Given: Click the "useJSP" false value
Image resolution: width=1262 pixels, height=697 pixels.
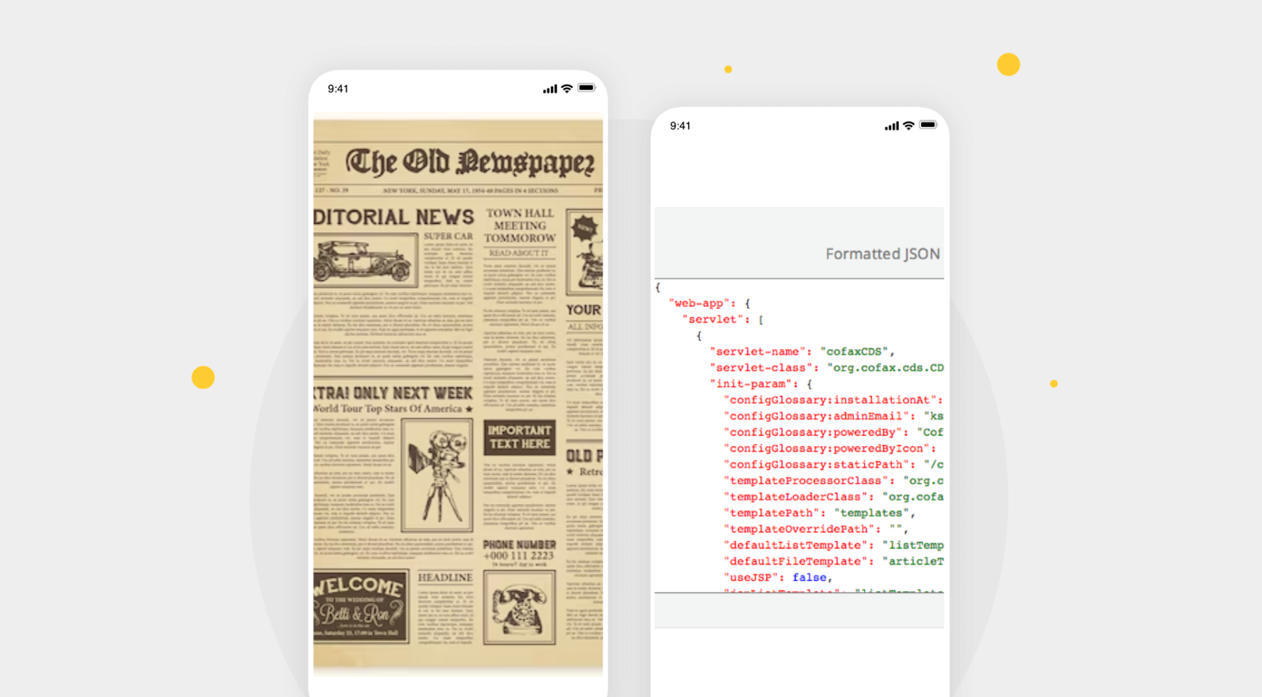Looking at the screenshot, I should (x=809, y=577).
